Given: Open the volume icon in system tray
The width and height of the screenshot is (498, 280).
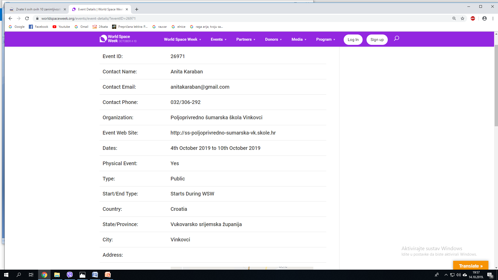Looking at the screenshot, I should pos(459,275).
